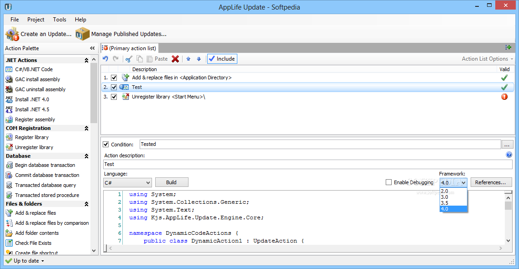The width and height of the screenshot is (519, 269).
Task: Select framework 3.5 from list
Action: point(453,203)
